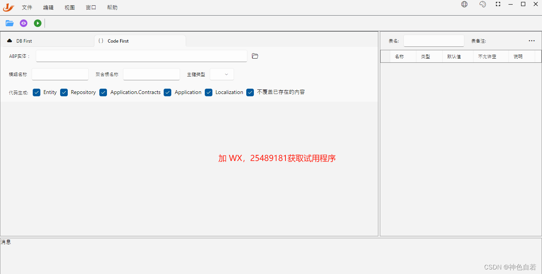Disable the Repository checkbox
Image resolution: width=542 pixels, height=274 pixels.
64,92
